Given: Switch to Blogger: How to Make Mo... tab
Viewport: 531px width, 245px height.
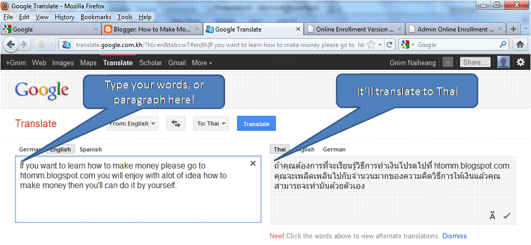Looking at the screenshot, I should 152,29.
